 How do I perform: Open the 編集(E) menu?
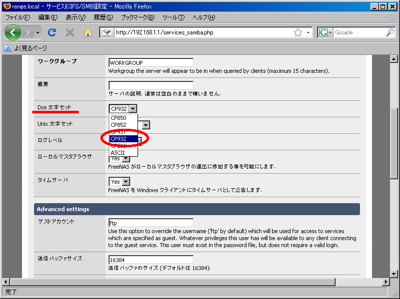[47, 17]
